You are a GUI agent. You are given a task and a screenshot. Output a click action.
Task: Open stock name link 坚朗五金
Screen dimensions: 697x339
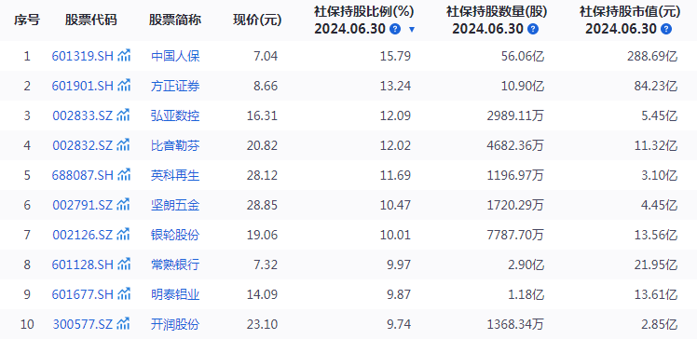pyautogui.click(x=175, y=205)
